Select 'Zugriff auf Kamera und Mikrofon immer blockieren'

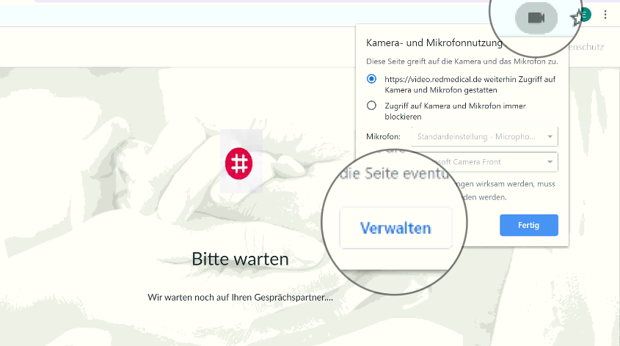click(x=371, y=106)
